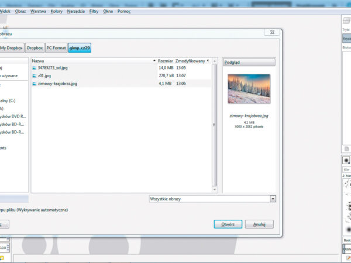This screenshot has height=263, width=351.
Task: Click the brush tab icon in right panel
Action: (346, 160)
